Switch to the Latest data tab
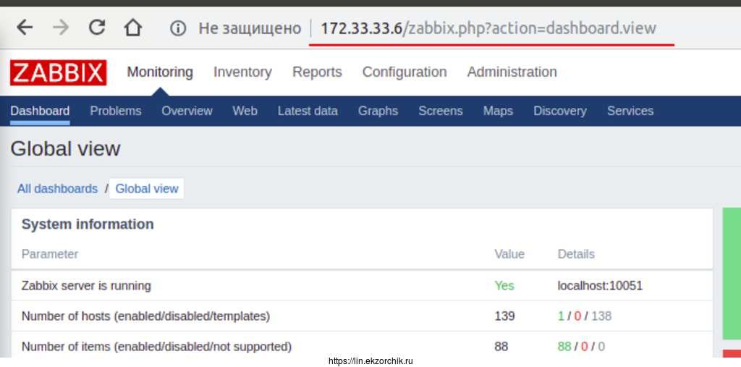Viewport: 741px width, 367px height. click(308, 111)
